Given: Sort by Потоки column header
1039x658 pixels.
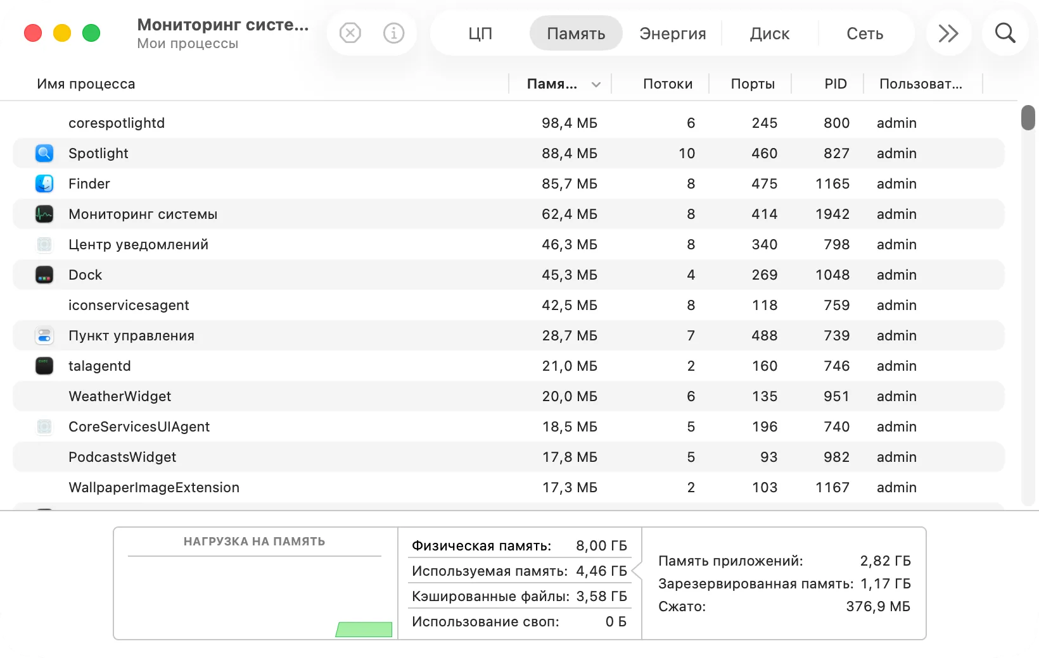Looking at the screenshot, I should [x=668, y=84].
